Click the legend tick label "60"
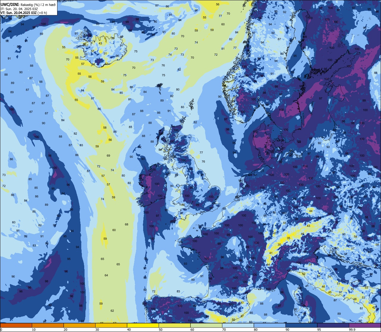381x332 pixels. [192, 330]
